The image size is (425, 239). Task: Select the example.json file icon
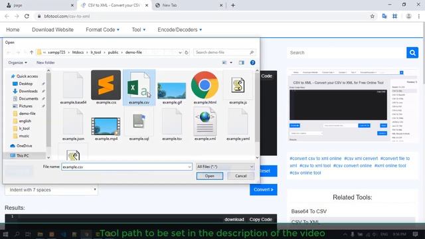point(73,121)
